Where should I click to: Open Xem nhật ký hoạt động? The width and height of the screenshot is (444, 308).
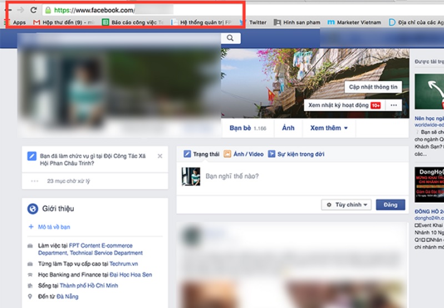344,105
